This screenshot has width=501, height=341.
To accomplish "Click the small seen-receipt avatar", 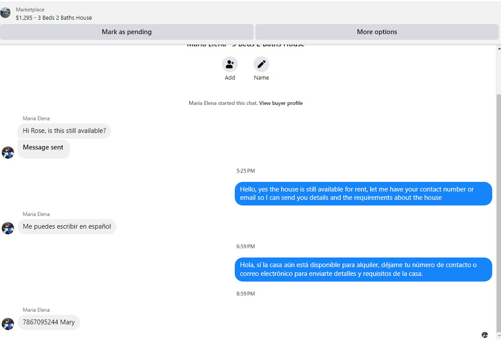I will [485, 334].
